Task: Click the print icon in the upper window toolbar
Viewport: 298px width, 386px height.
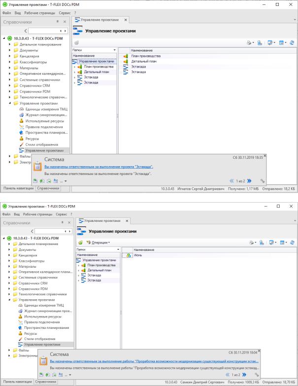Action: 249,42
